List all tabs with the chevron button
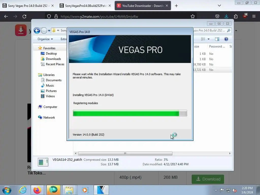 pos(219,6)
